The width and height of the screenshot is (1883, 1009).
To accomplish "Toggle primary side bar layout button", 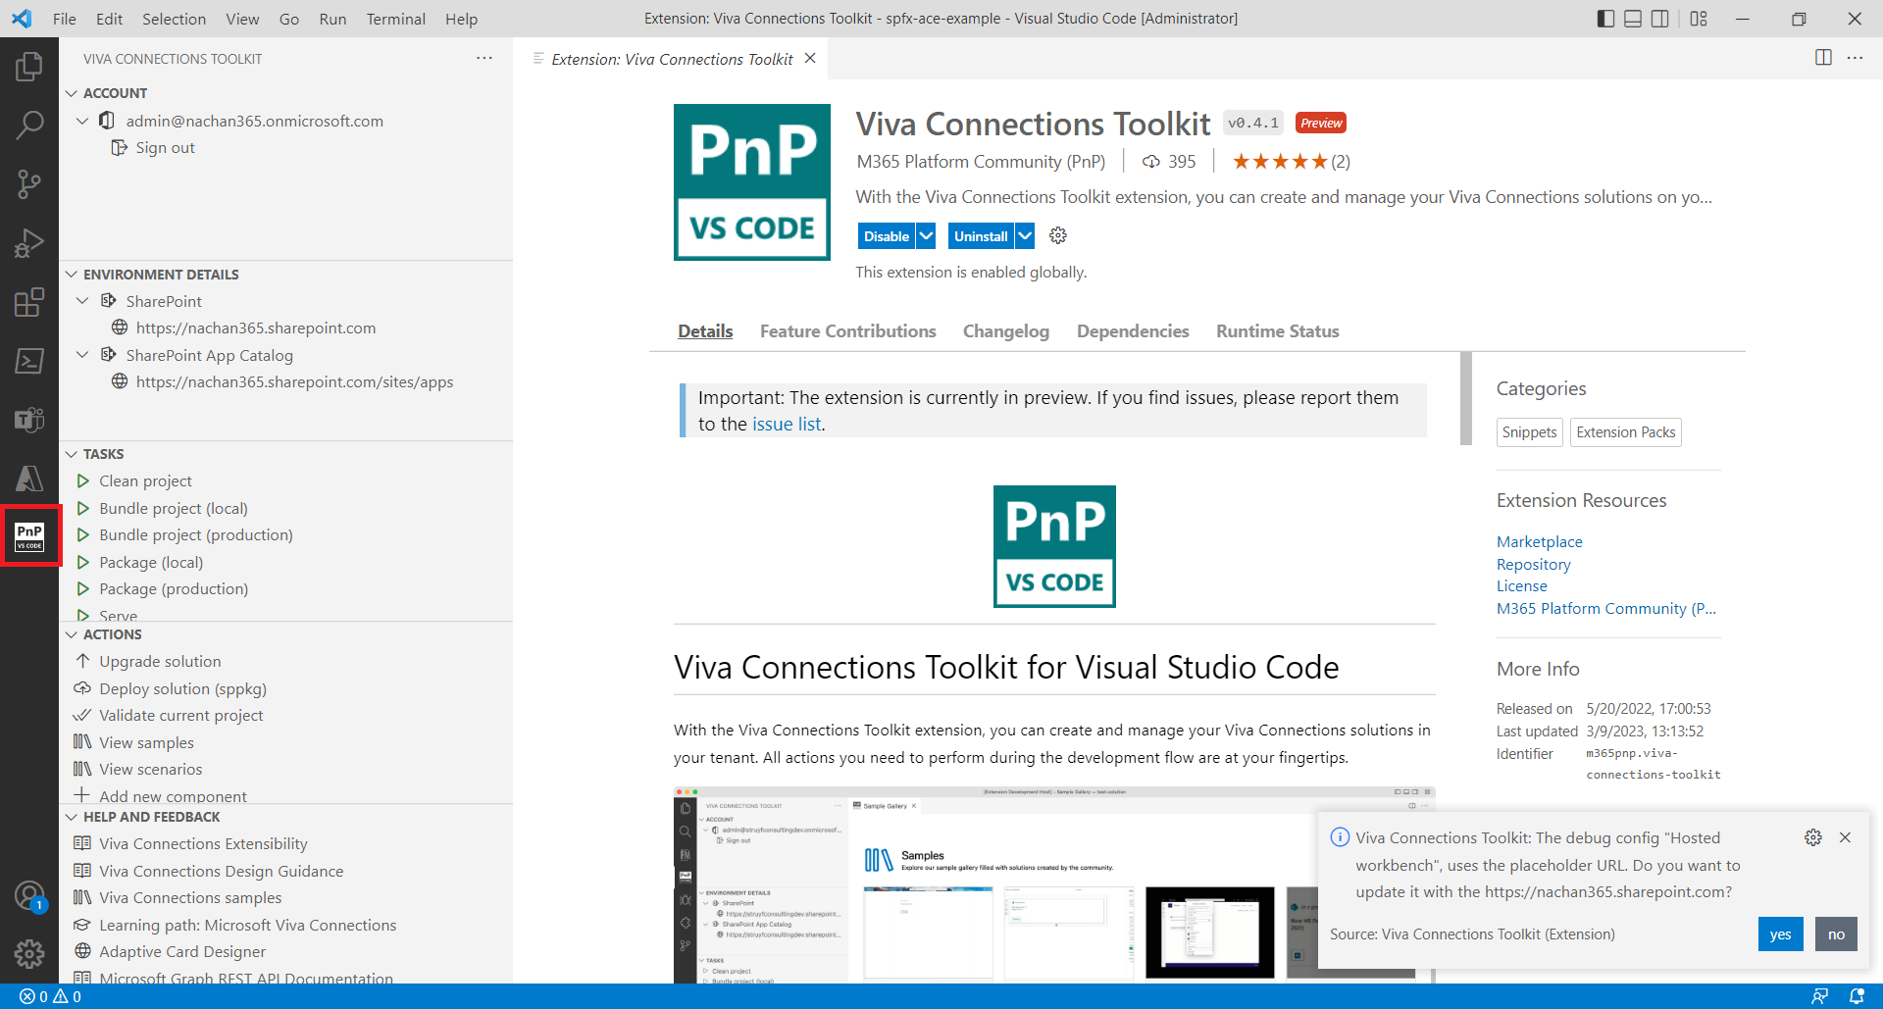I will point(1605,19).
